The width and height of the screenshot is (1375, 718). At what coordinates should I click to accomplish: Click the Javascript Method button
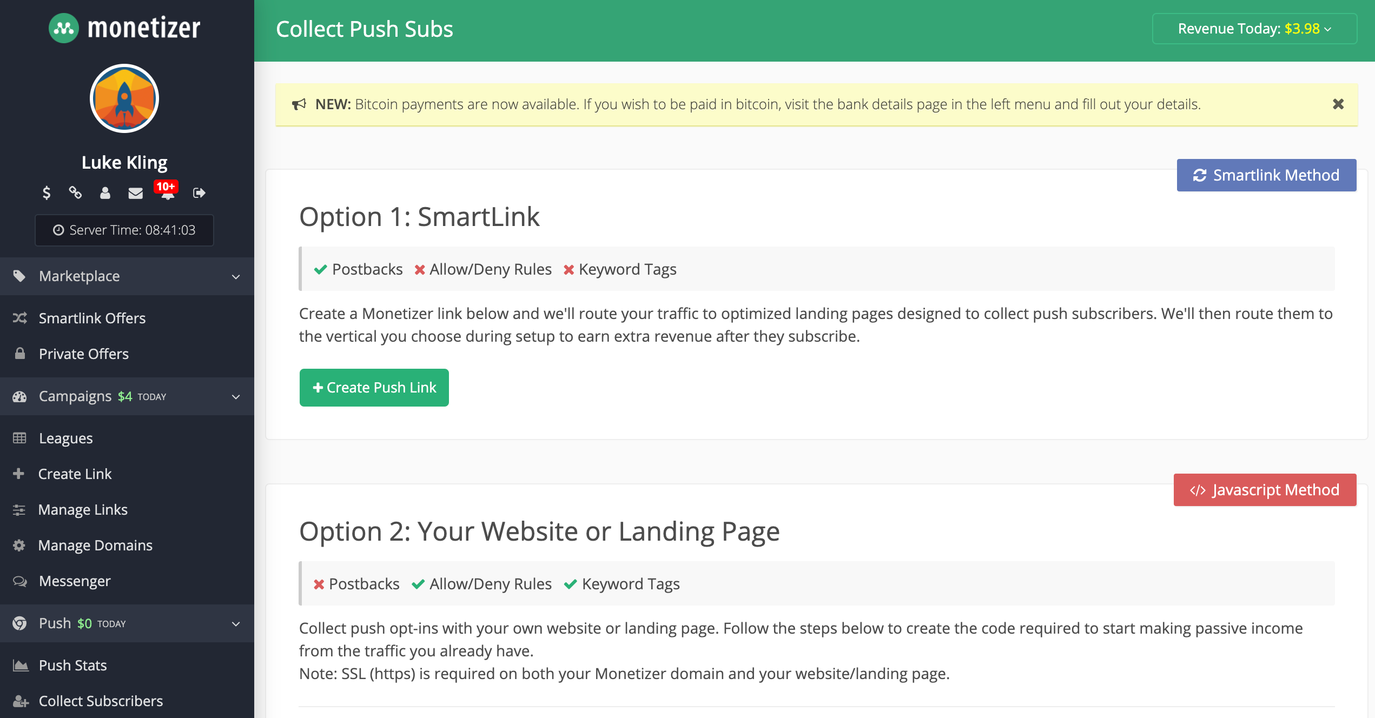tap(1264, 490)
